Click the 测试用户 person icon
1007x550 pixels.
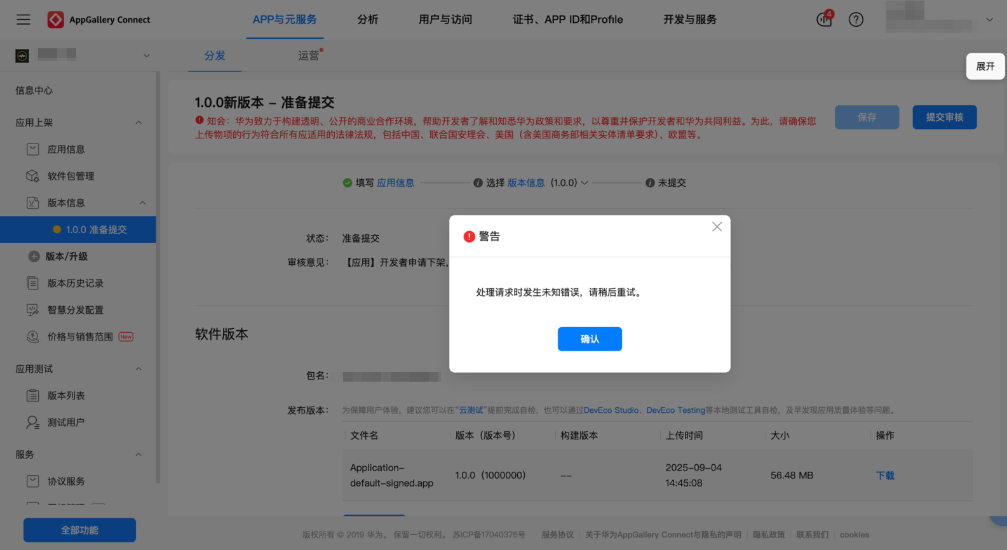point(33,422)
